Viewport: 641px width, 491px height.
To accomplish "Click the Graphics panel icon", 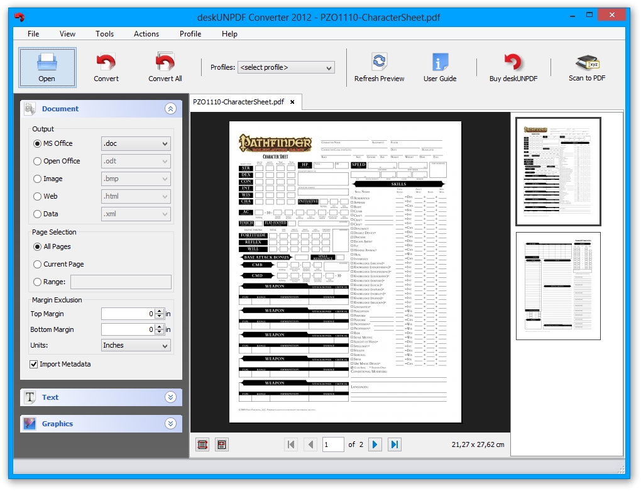I will tap(30, 424).
